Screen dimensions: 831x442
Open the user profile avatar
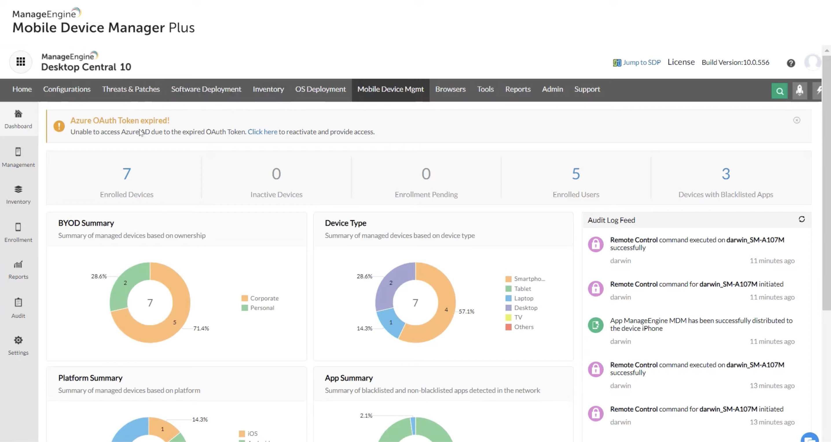tap(812, 62)
